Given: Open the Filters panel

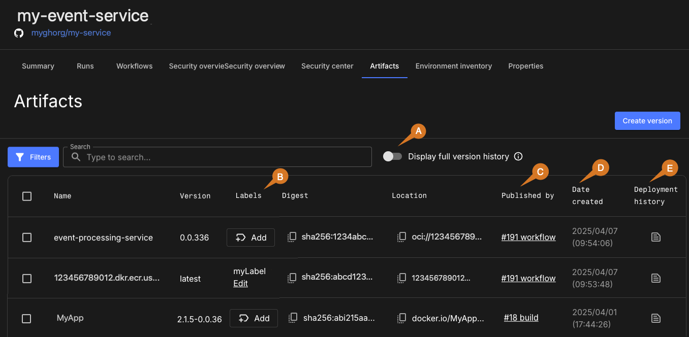Looking at the screenshot, I should tap(33, 157).
